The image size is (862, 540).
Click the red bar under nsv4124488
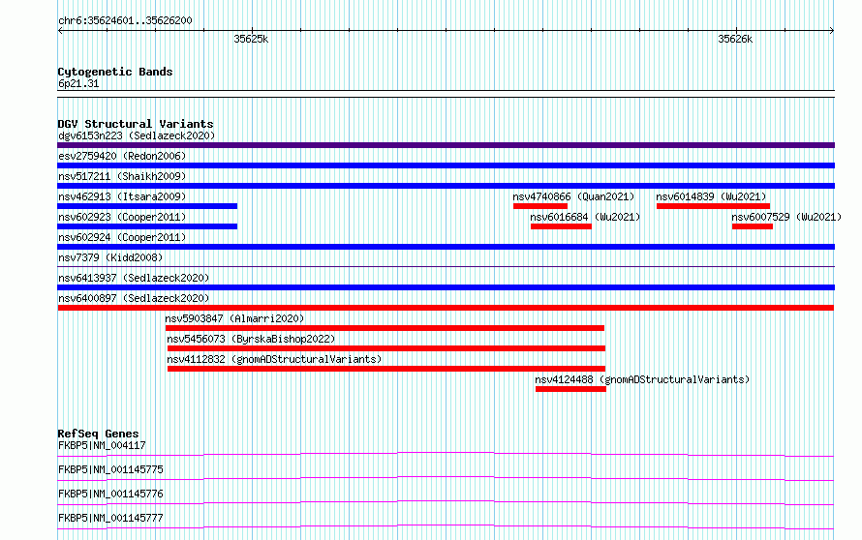click(570, 389)
